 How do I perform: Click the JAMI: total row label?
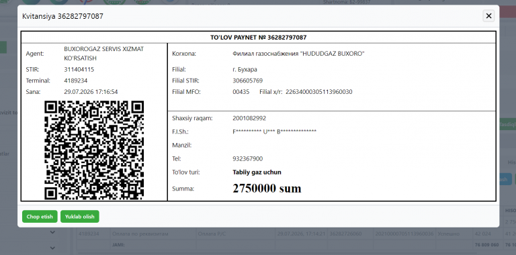(118, 245)
